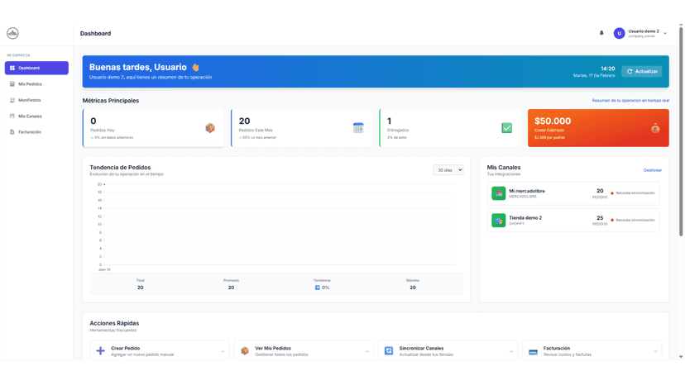The height and width of the screenshot is (385, 685).
Task: Click the company logo icon
Action: coord(12,33)
